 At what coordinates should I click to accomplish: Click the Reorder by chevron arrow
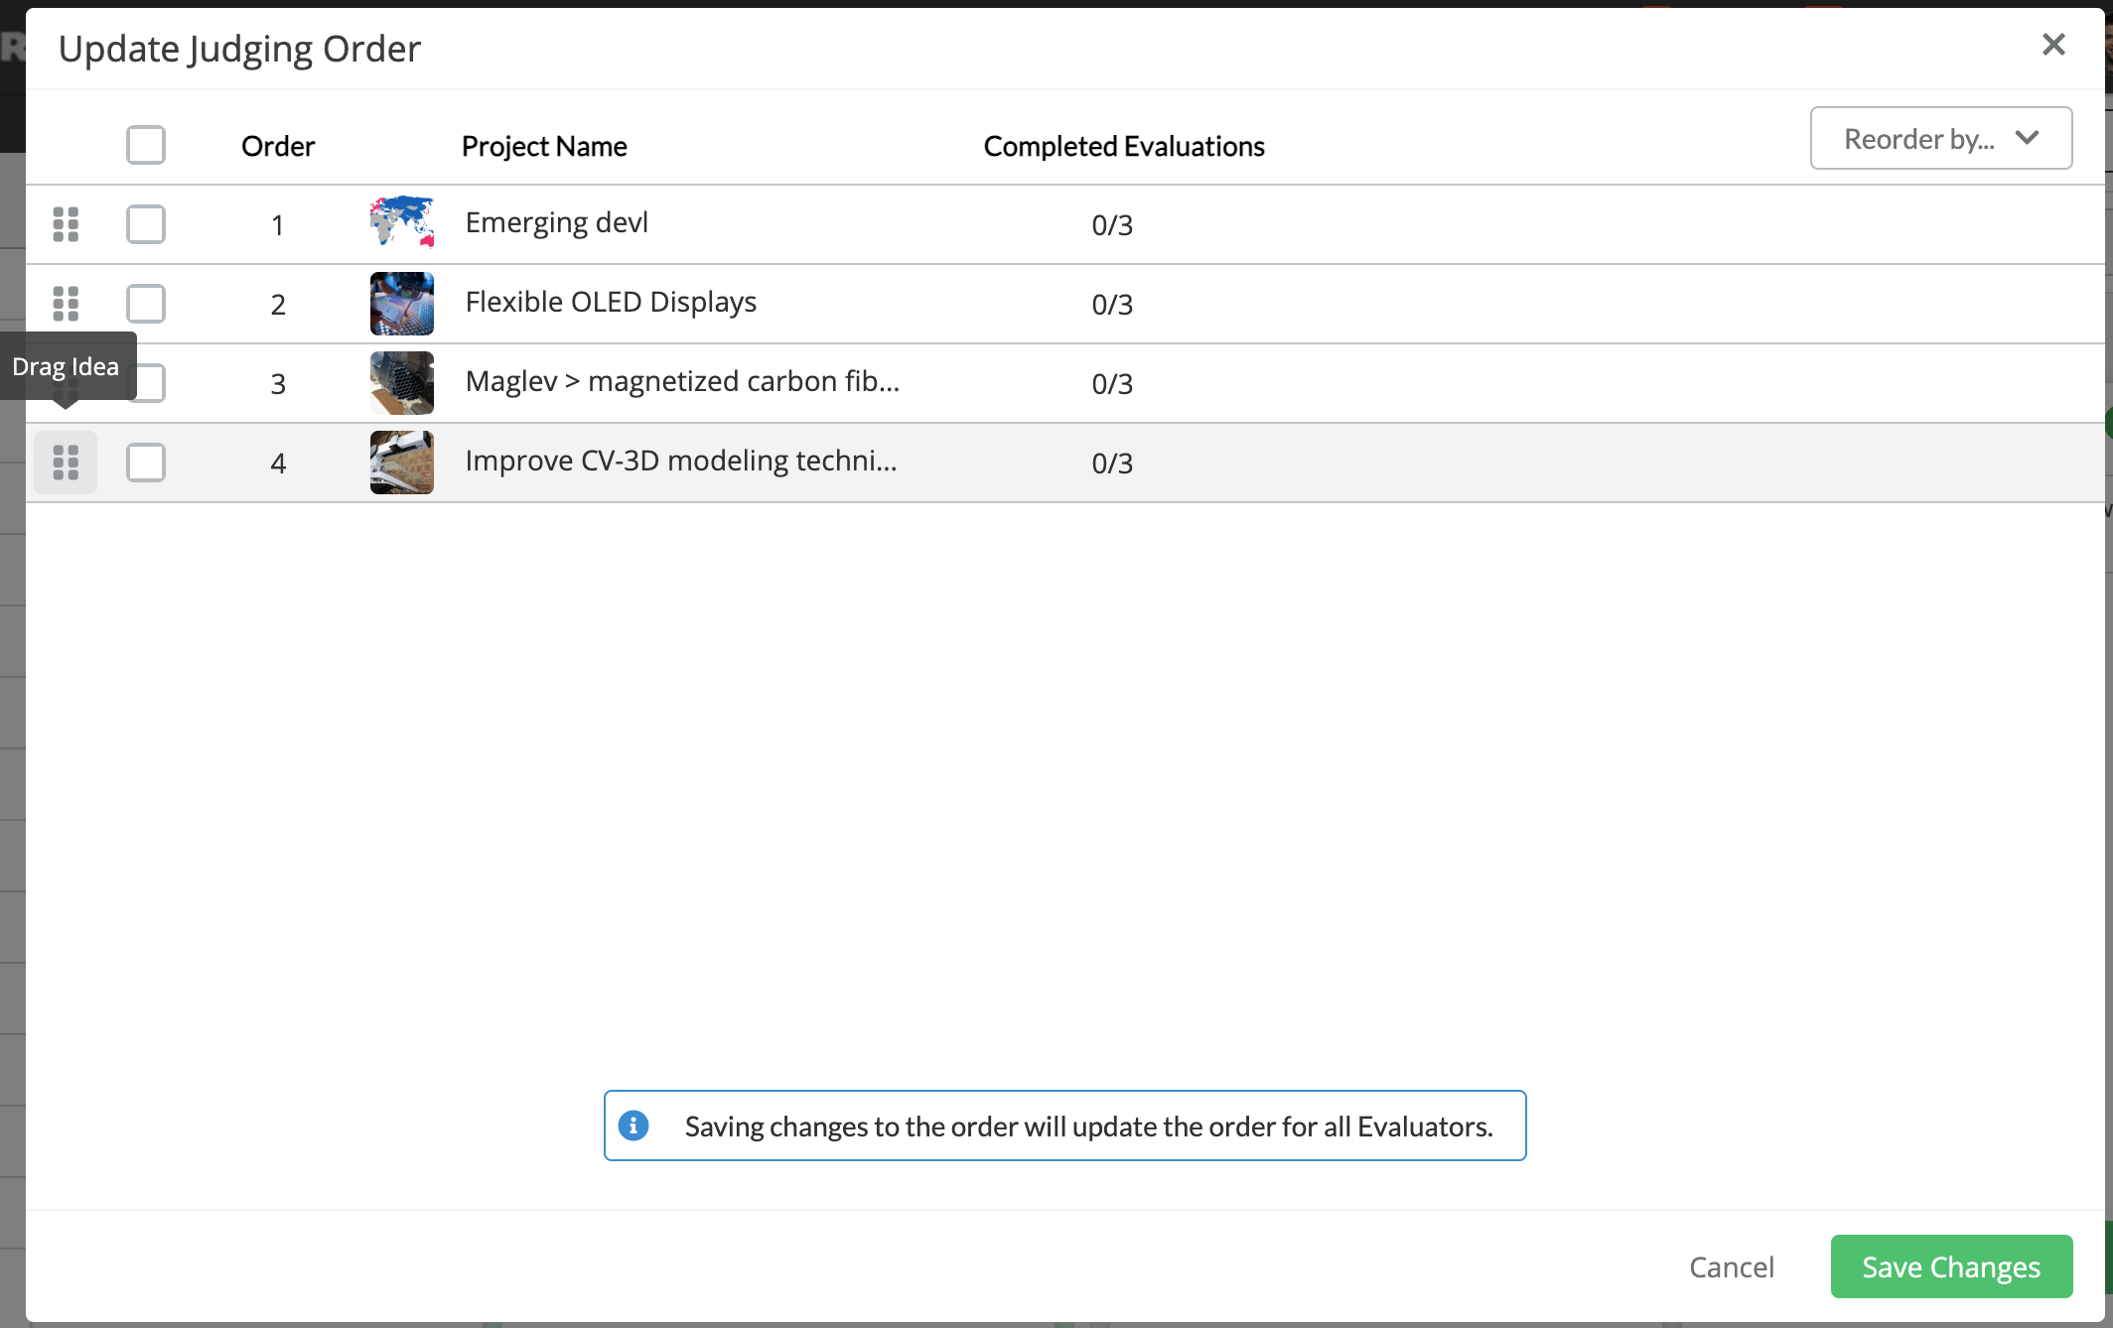[x=2028, y=138]
